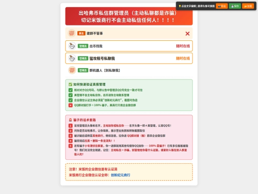Click the 管理员 badge beside 群机器人
Viewport: 258px width, 194px height.
point(83,70)
